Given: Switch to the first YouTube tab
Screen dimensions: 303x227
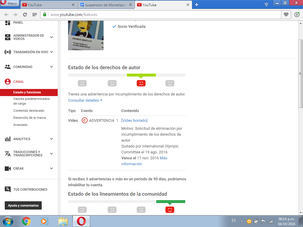Looking at the screenshot, I should [48, 5].
